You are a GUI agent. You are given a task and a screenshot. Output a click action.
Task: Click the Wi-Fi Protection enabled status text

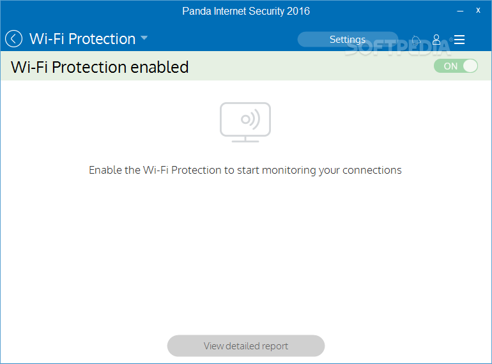(100, 67)
